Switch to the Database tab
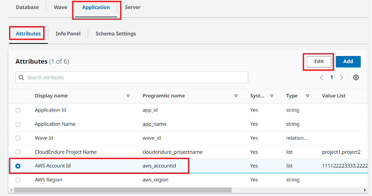This screenshot has height=196, width=372. point(27,7)
